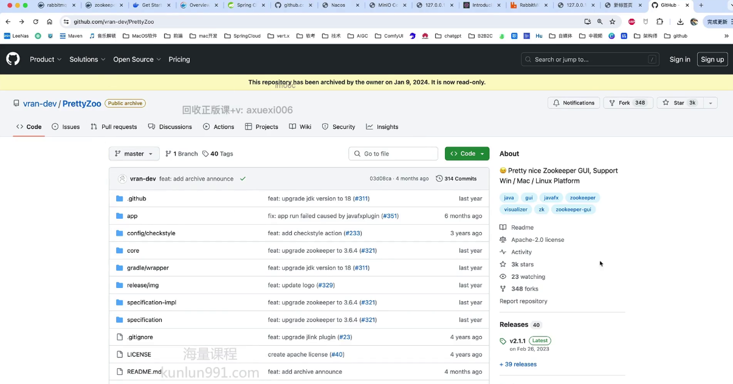Click the .github folder icon
Screen dimensions: 733x384
tap(120, 199)
